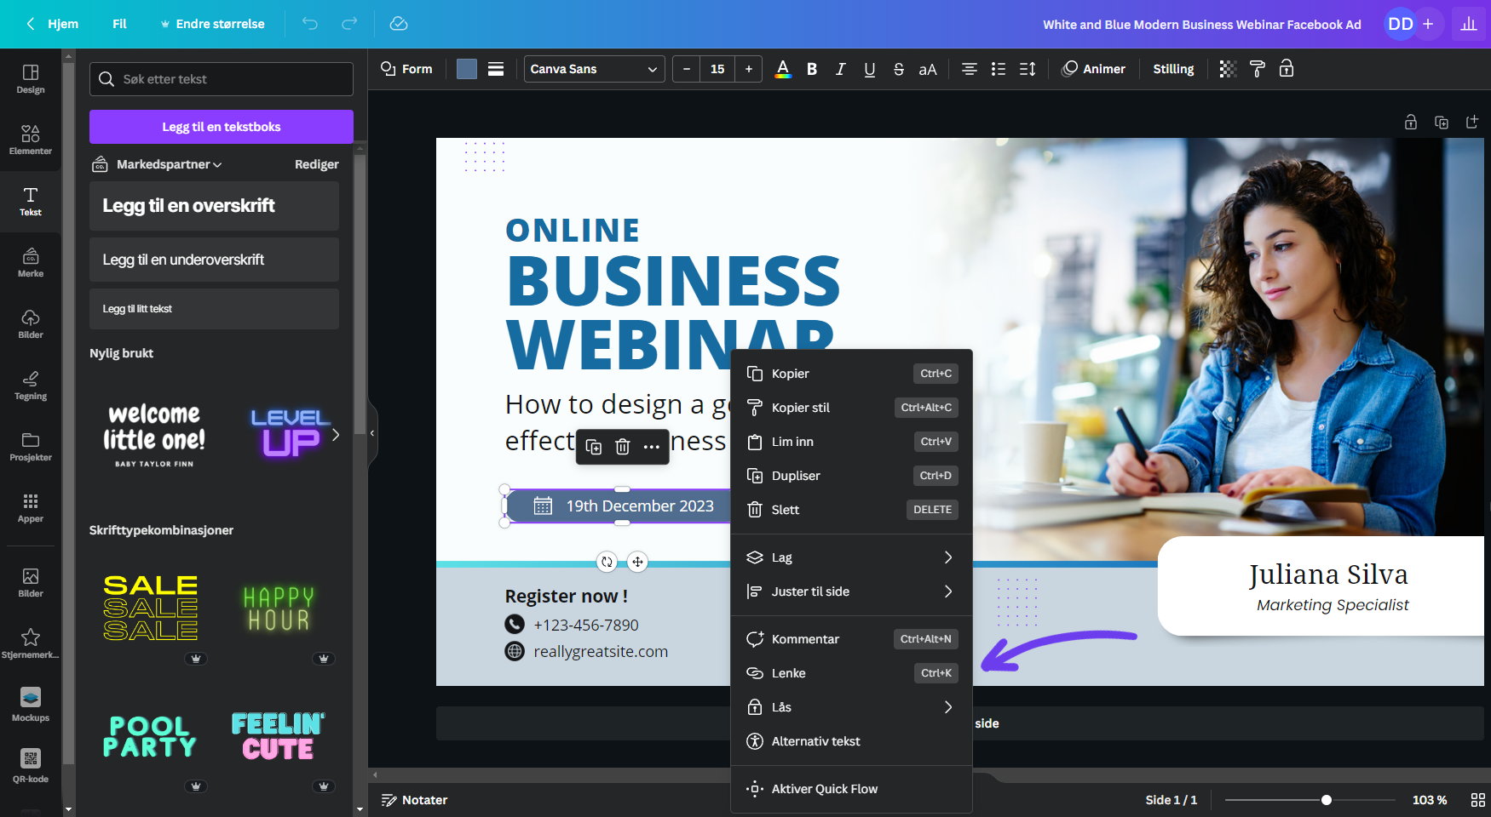This screenshot has width=1491, height=817.
Task: Choose Alternativ tekst from the context menu
Action: tap(851, 741)
